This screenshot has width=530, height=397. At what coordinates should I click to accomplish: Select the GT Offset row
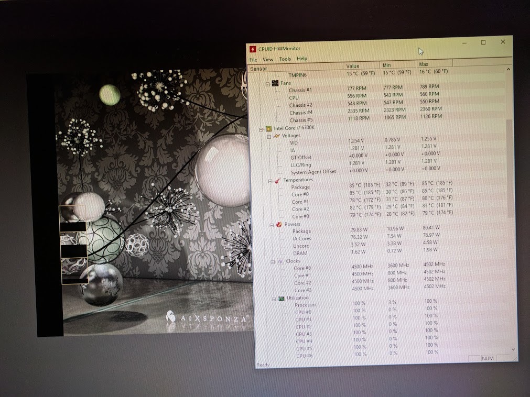tap(378, 156)
